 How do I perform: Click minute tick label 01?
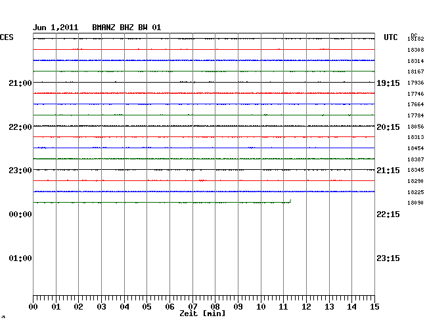pos(56,307)
